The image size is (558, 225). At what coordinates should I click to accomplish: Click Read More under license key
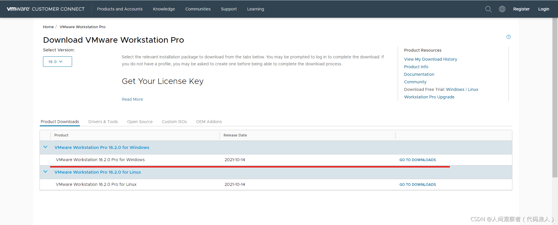coord(132,99)
